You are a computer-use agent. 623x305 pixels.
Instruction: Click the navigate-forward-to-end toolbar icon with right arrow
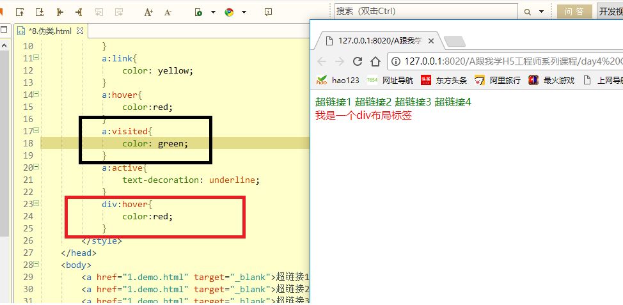point(79,12)
